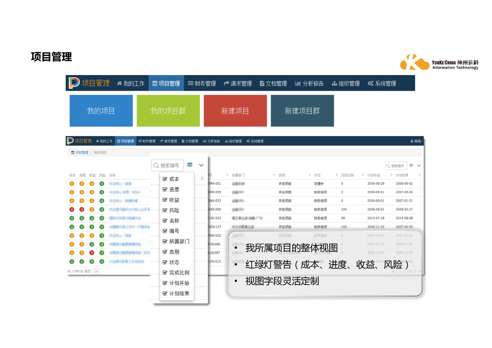Screen dimensions: 492x348
Task: Open 请求管理 in the large navigation bar
Action: 238,83
